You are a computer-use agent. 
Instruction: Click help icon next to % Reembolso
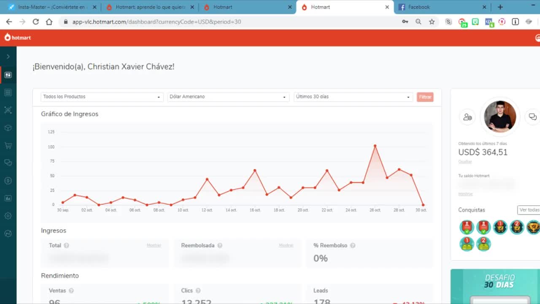pos(353,245)
